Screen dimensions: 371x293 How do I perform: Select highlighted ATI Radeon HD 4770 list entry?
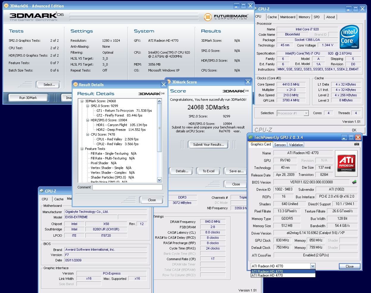pyautogui.click(x=283, y=272)
